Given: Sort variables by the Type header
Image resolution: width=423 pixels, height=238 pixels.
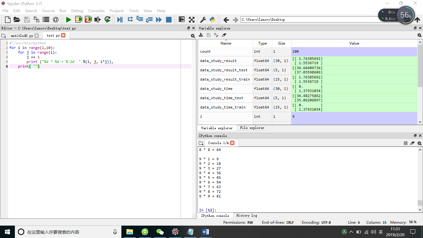Looking at the screenshot, I should click(262, 43).
